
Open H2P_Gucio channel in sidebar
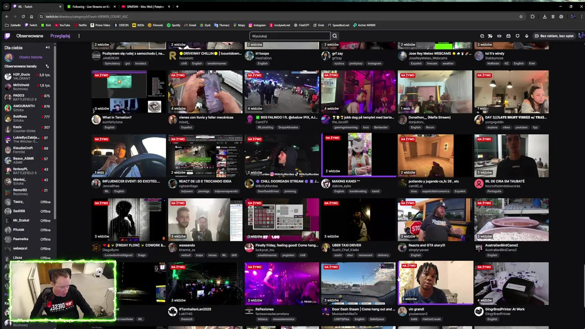27,76
